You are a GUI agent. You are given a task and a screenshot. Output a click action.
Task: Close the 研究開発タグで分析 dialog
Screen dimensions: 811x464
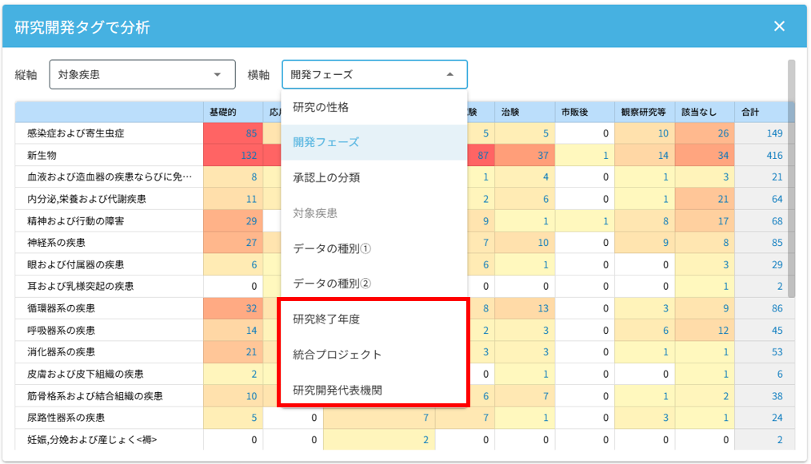[779, 26]
